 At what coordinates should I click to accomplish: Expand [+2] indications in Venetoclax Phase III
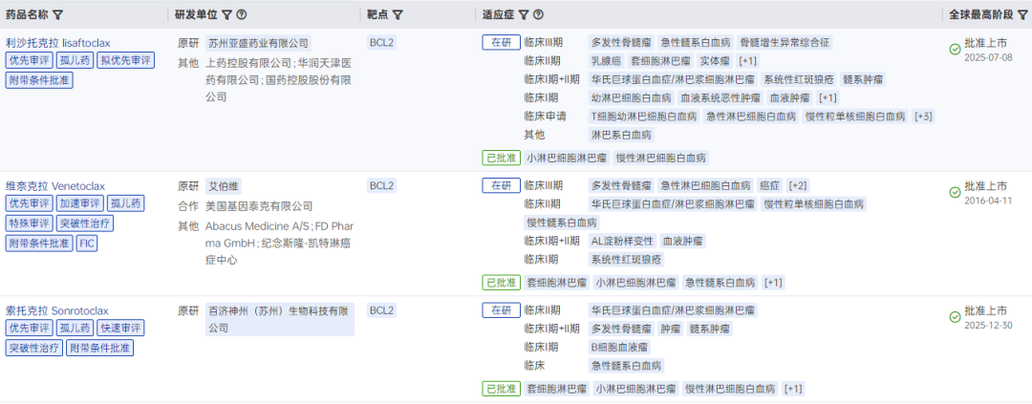point(798,185)
